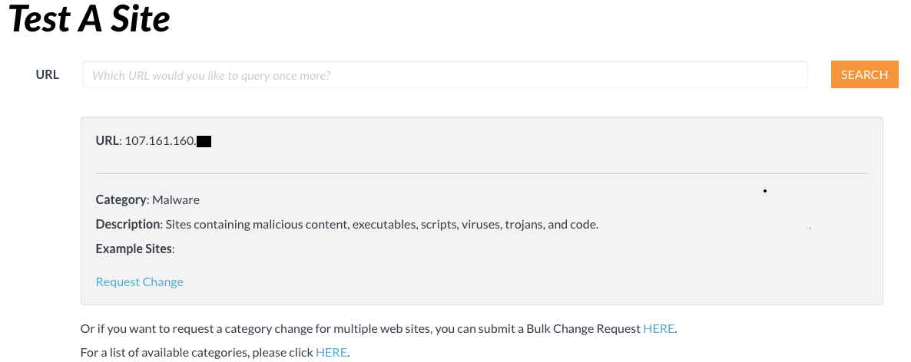Screen dimensions: 911x362
Task: Click the 'For a list of available categories' text
Action: tap(197, 352)
